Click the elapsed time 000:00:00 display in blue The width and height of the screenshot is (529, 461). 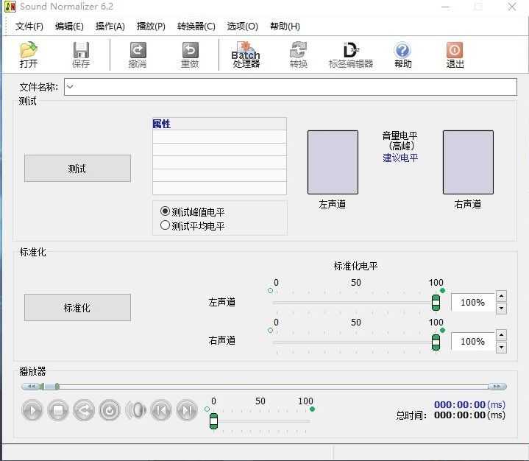[469, 404]
